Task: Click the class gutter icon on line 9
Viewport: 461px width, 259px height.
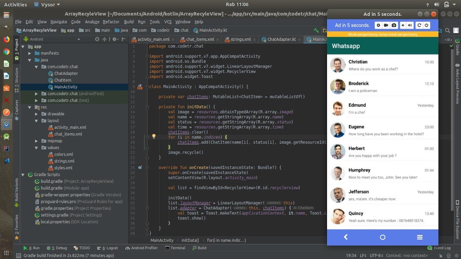Action: [x=140, y=87]
